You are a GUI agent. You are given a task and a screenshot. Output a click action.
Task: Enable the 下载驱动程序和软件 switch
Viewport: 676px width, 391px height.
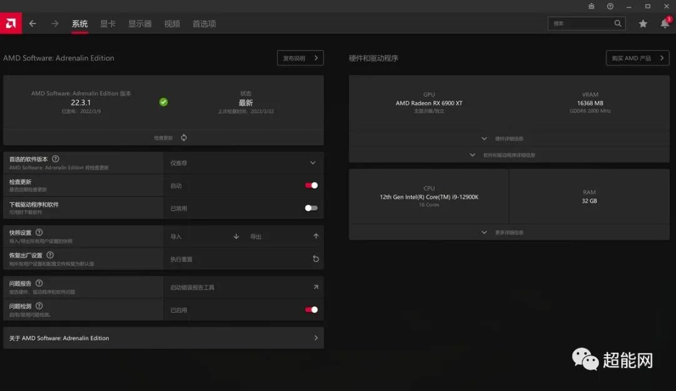[311, 208]
